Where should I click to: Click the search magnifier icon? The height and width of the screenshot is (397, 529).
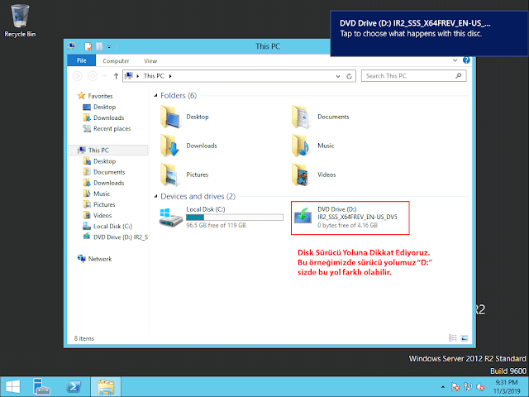pos(459,76)
